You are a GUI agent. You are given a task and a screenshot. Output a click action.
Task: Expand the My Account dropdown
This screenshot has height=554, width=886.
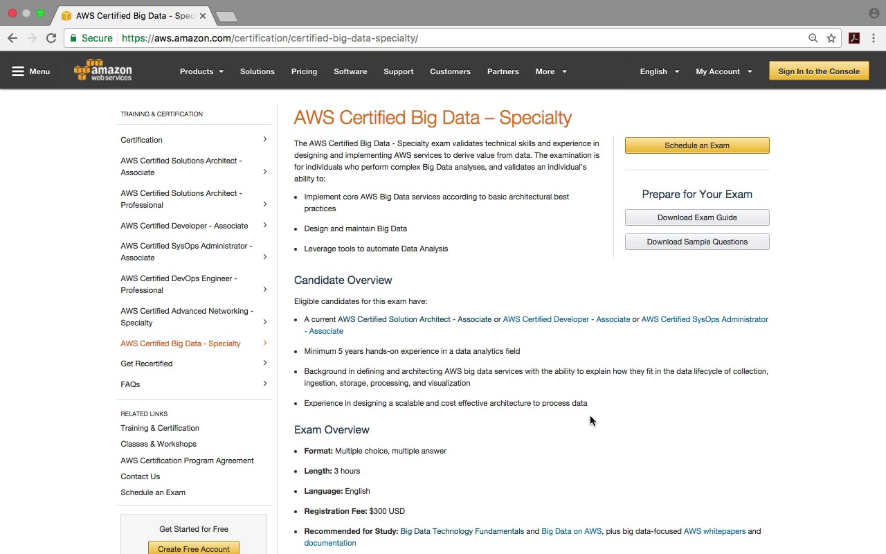pyautogui.click(x=723, y=71)
